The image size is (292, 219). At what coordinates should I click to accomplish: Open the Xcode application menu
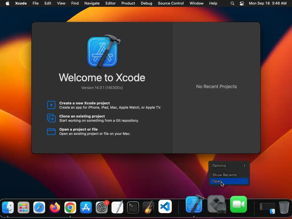[21, 3]
